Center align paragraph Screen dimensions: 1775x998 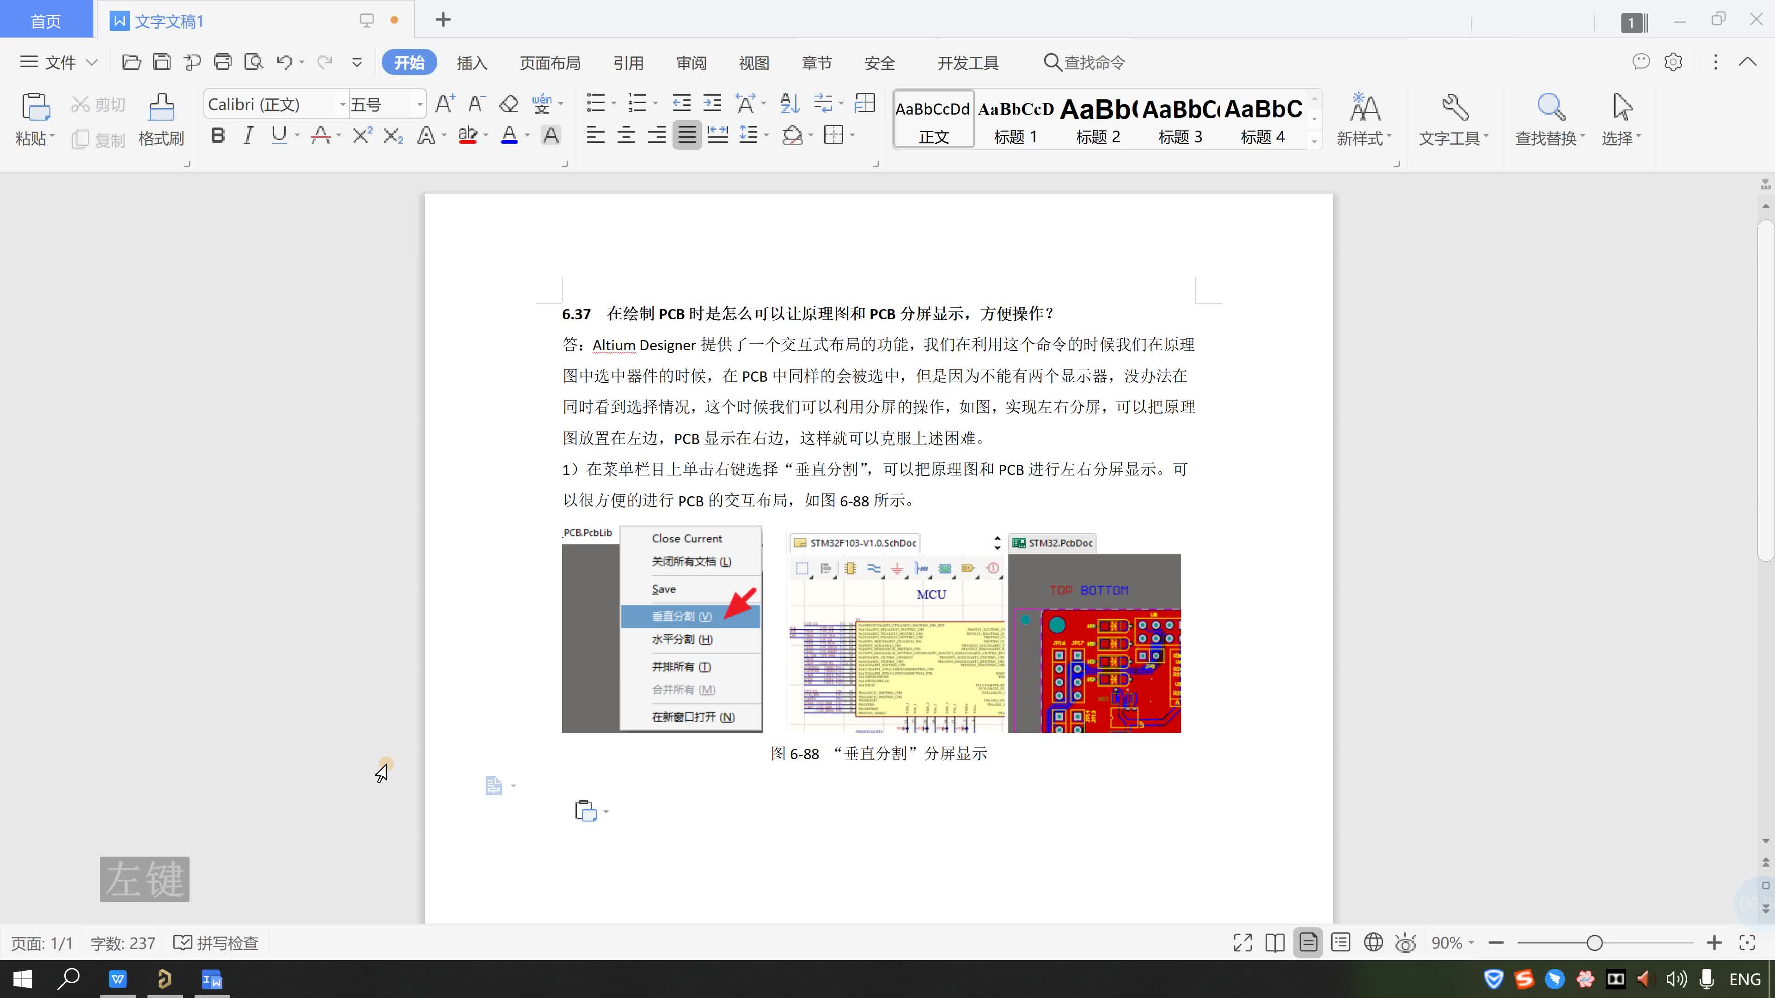(x=626, y=135)
